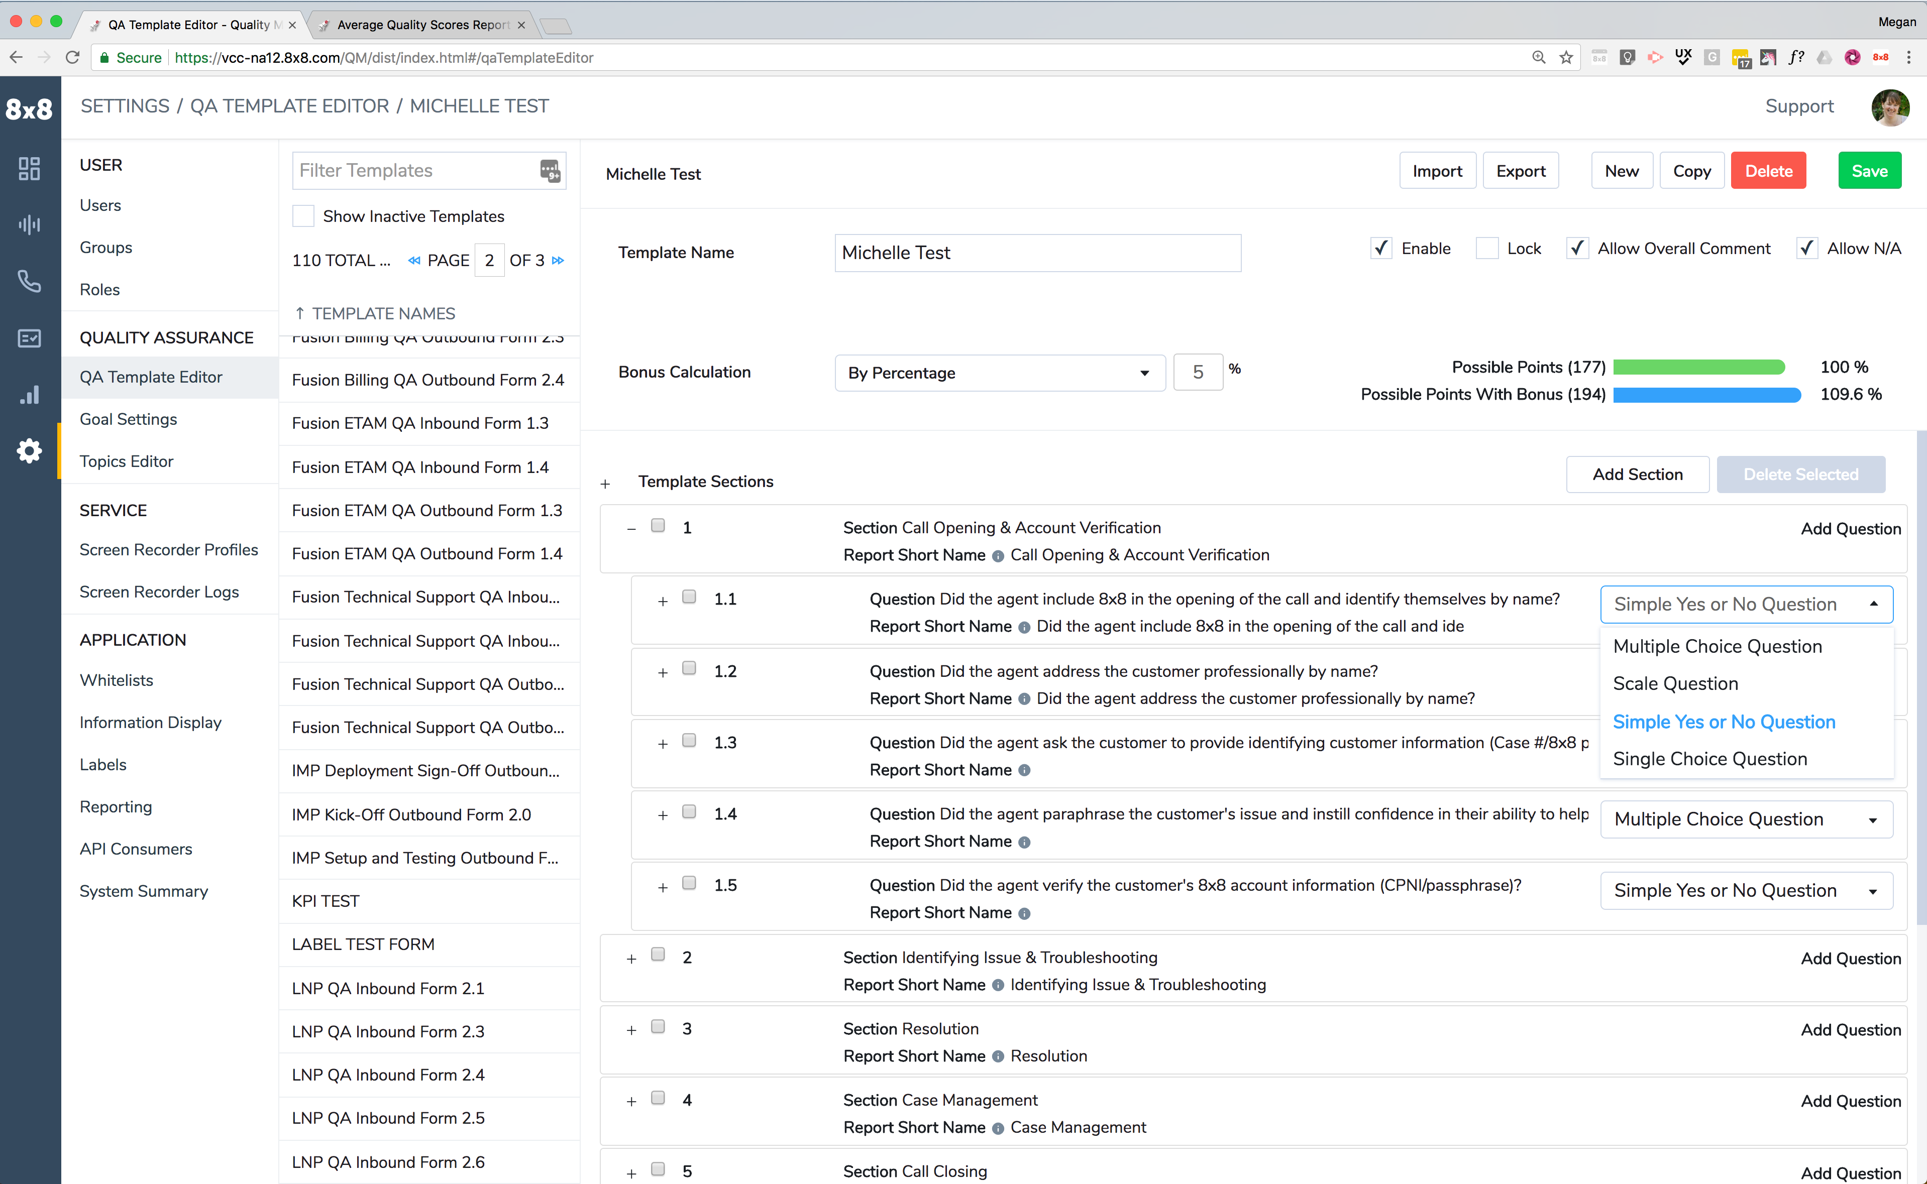Expand Section 2 Identifying Issue & Troubleshooting

coord(631,959)
